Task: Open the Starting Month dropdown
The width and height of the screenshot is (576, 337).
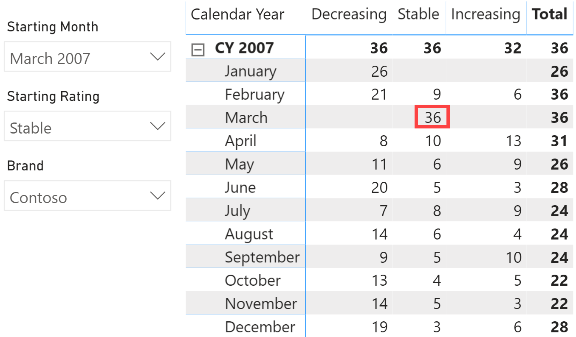Action: [x=88, y=56]
